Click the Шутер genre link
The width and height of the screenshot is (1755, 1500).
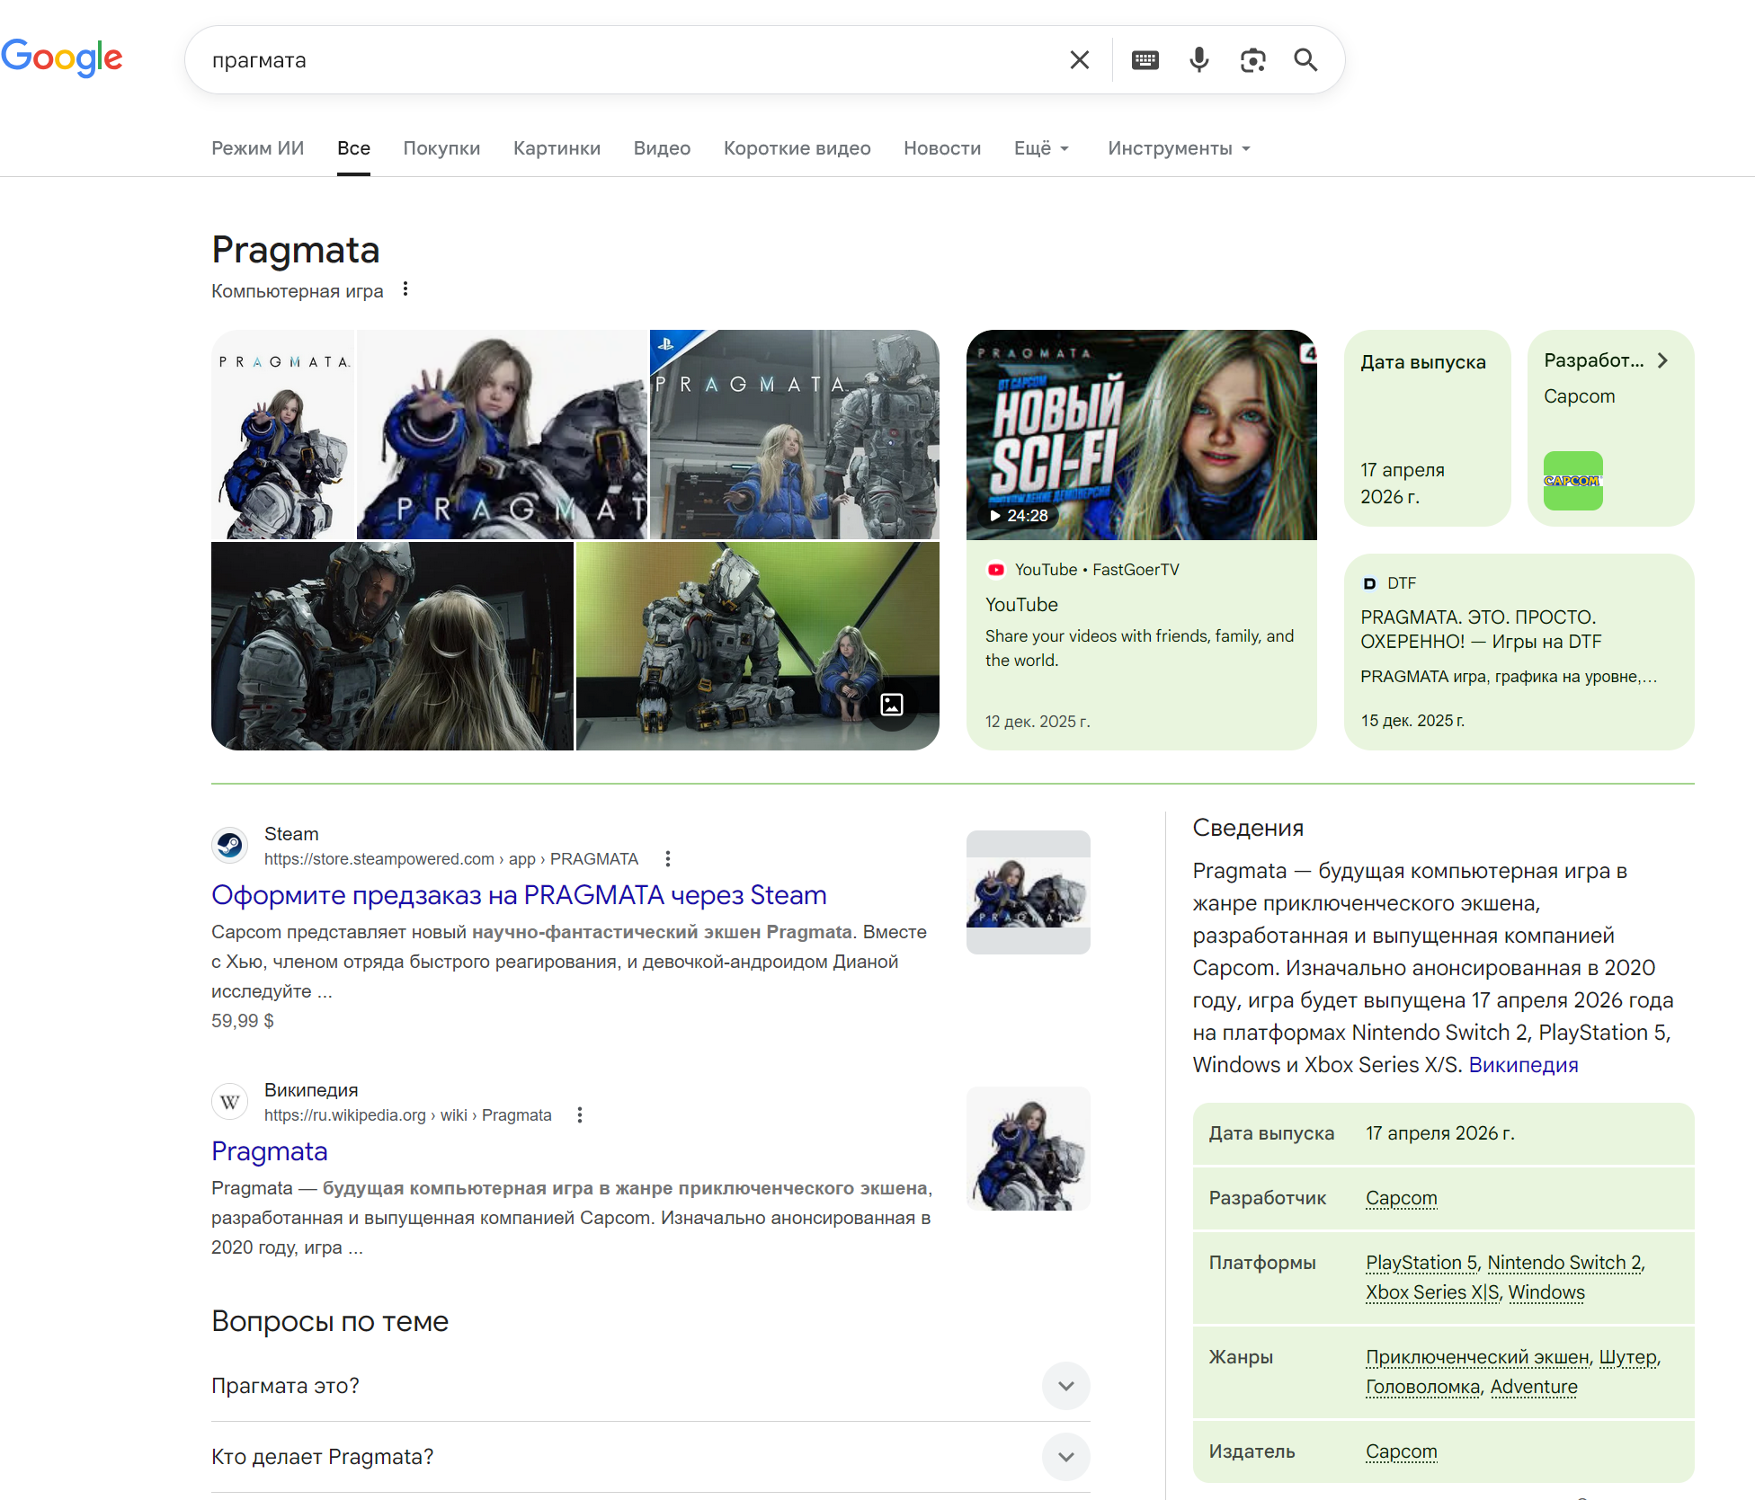point(1627,1357)
